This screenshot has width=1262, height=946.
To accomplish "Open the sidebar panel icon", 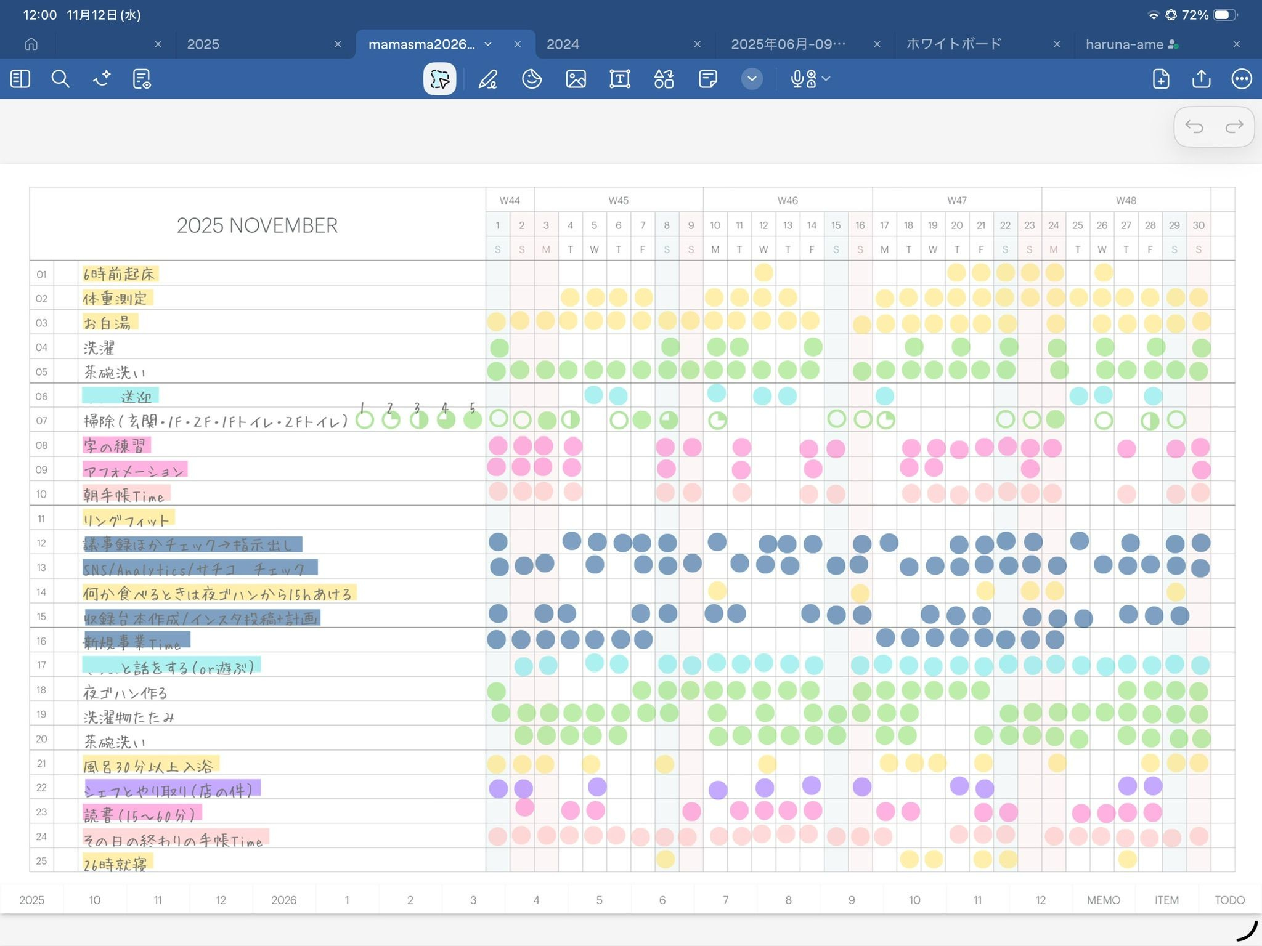I will [20, 79].
